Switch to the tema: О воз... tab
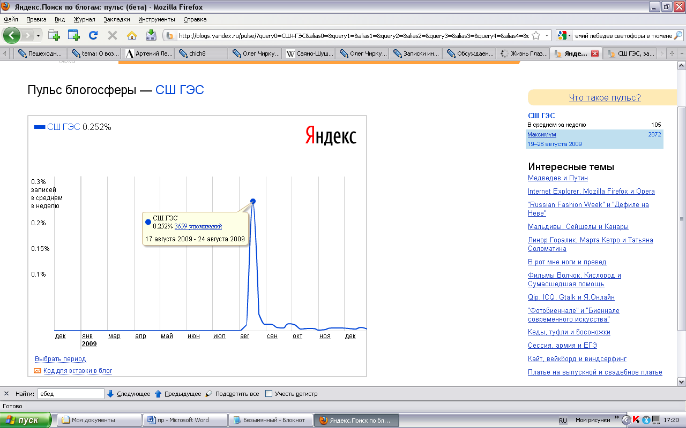Screen dimensions: 686x428 click(x=94, y=53)
